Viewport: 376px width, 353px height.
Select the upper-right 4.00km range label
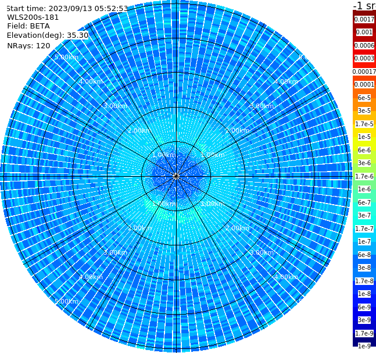coord(286,81)
